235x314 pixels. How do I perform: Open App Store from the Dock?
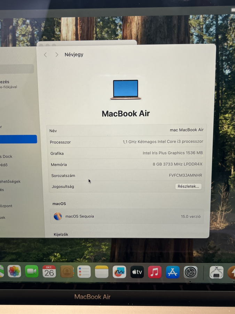coord(172,272)
